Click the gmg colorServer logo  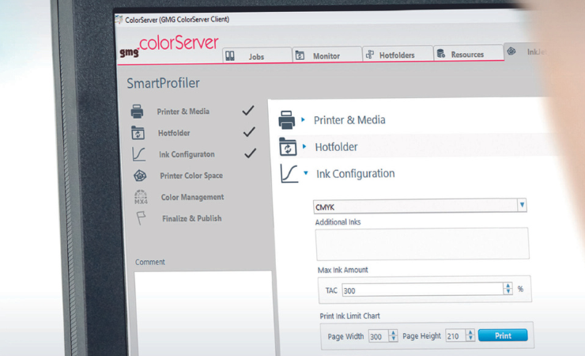(168, 46)
